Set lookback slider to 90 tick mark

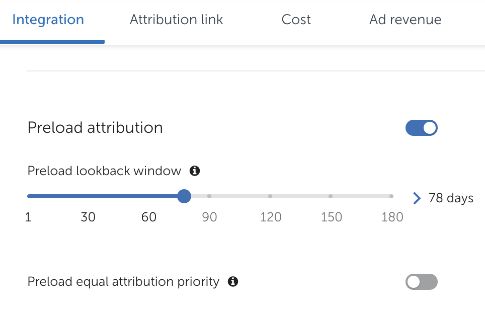coord(209,196)
